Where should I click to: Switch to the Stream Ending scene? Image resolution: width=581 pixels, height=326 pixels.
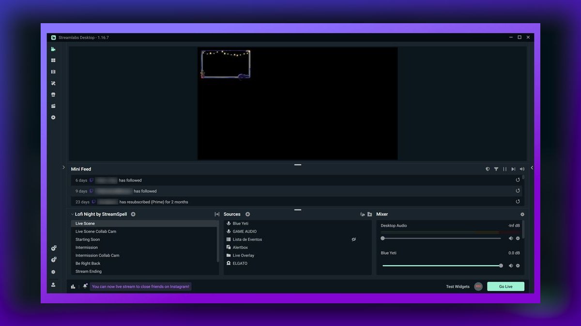click(144, 271)
